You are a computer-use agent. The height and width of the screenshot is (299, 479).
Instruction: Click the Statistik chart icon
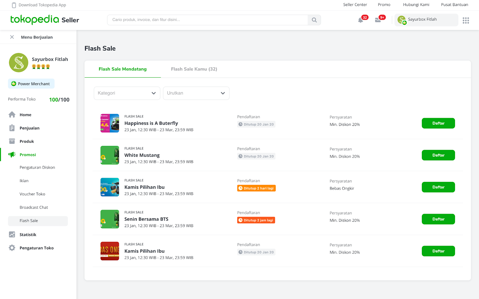(x=12, y=234)
